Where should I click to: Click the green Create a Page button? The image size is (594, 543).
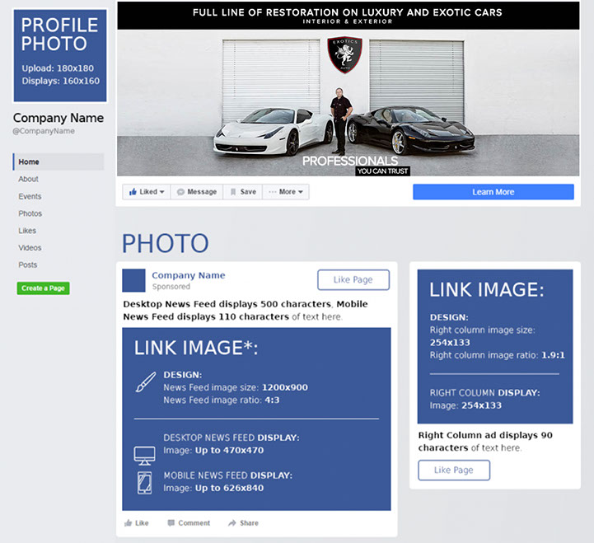point(43,288)
